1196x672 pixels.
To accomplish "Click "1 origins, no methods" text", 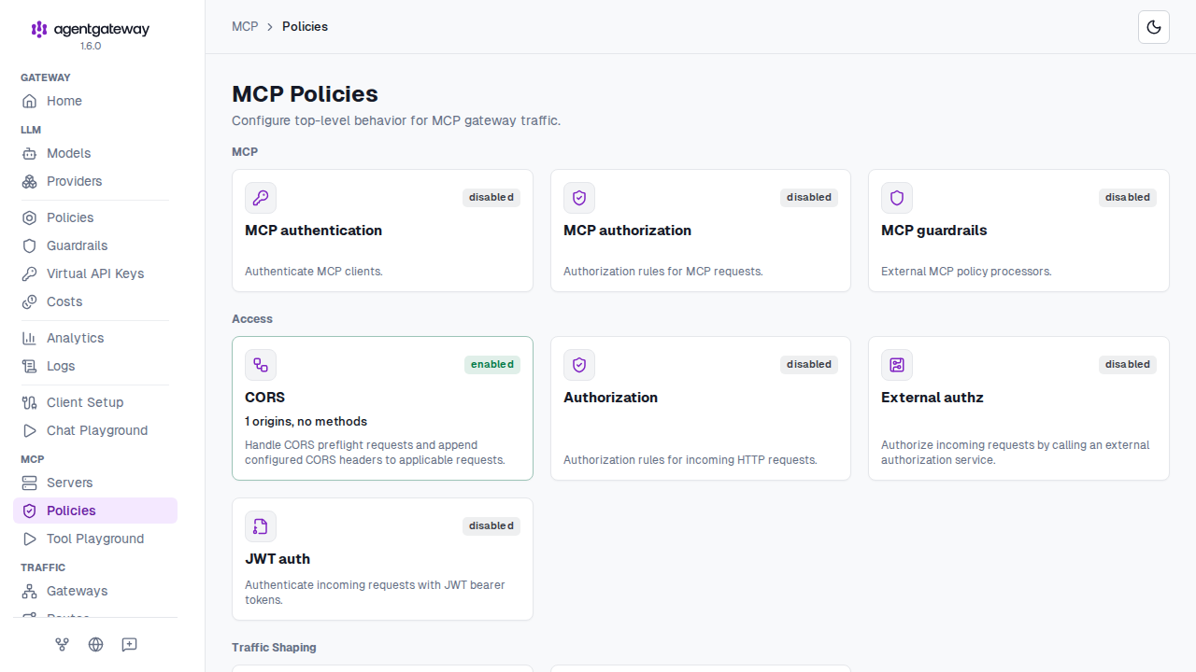I will click(306, 421).
